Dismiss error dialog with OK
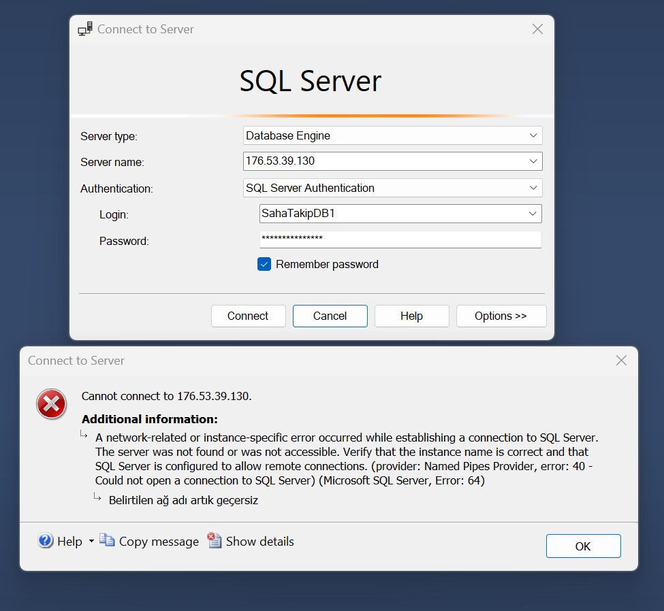 (x=583, y=546)
